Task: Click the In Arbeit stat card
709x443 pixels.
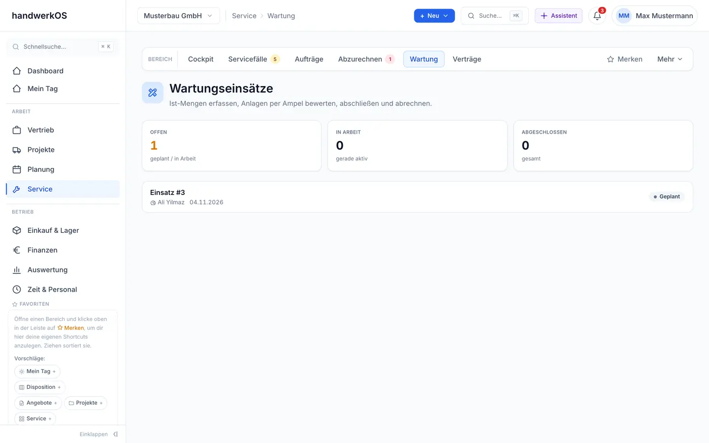Action: click(x=417, y=146)
